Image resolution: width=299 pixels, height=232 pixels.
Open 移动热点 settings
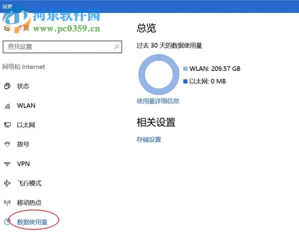click(x=29, y=203)
